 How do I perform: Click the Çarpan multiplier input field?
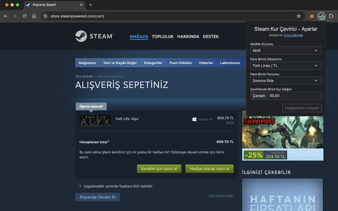tap(294, 95)
